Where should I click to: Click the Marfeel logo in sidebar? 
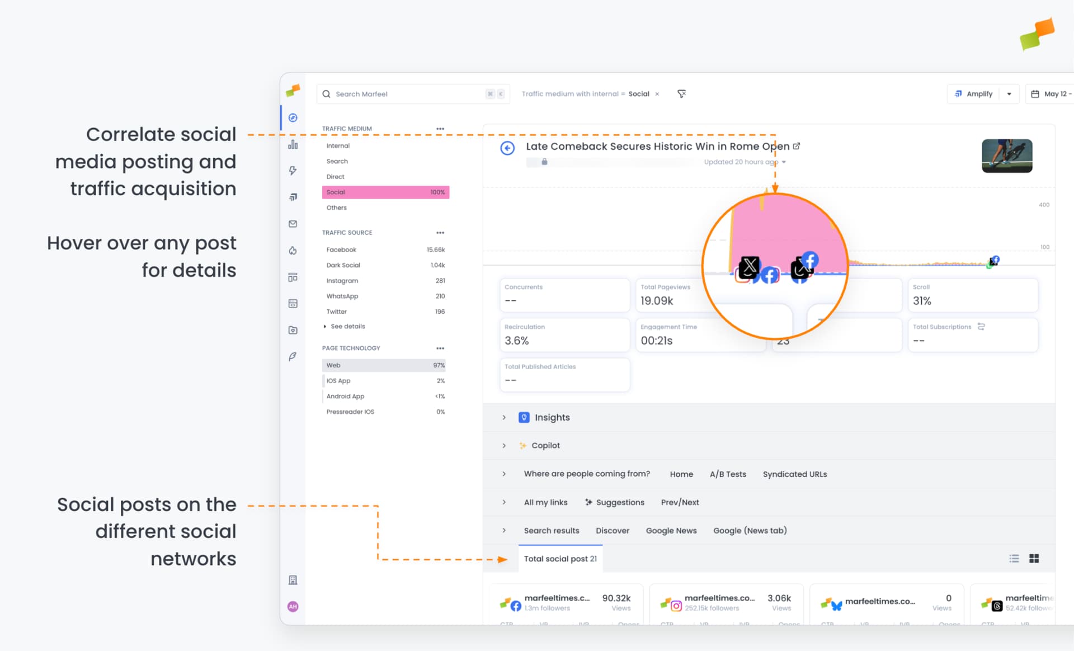pos(293,91)
